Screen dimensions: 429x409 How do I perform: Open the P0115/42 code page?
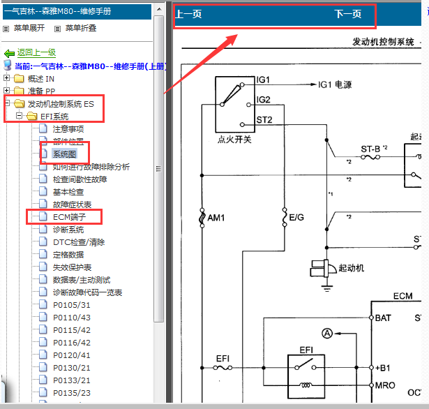coord(72,330)
